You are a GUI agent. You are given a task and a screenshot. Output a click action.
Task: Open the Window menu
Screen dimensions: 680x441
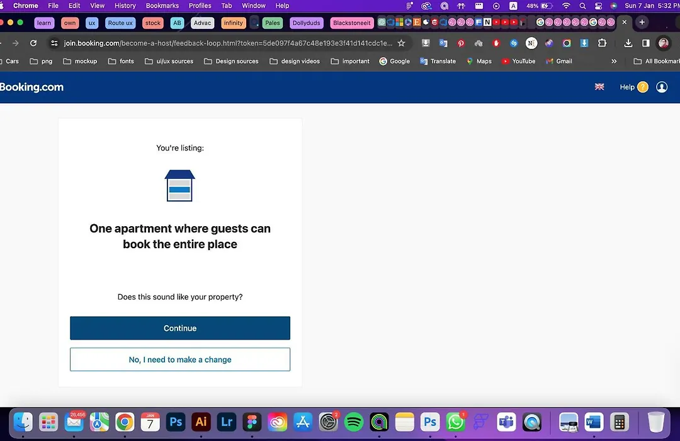point(253,6)
